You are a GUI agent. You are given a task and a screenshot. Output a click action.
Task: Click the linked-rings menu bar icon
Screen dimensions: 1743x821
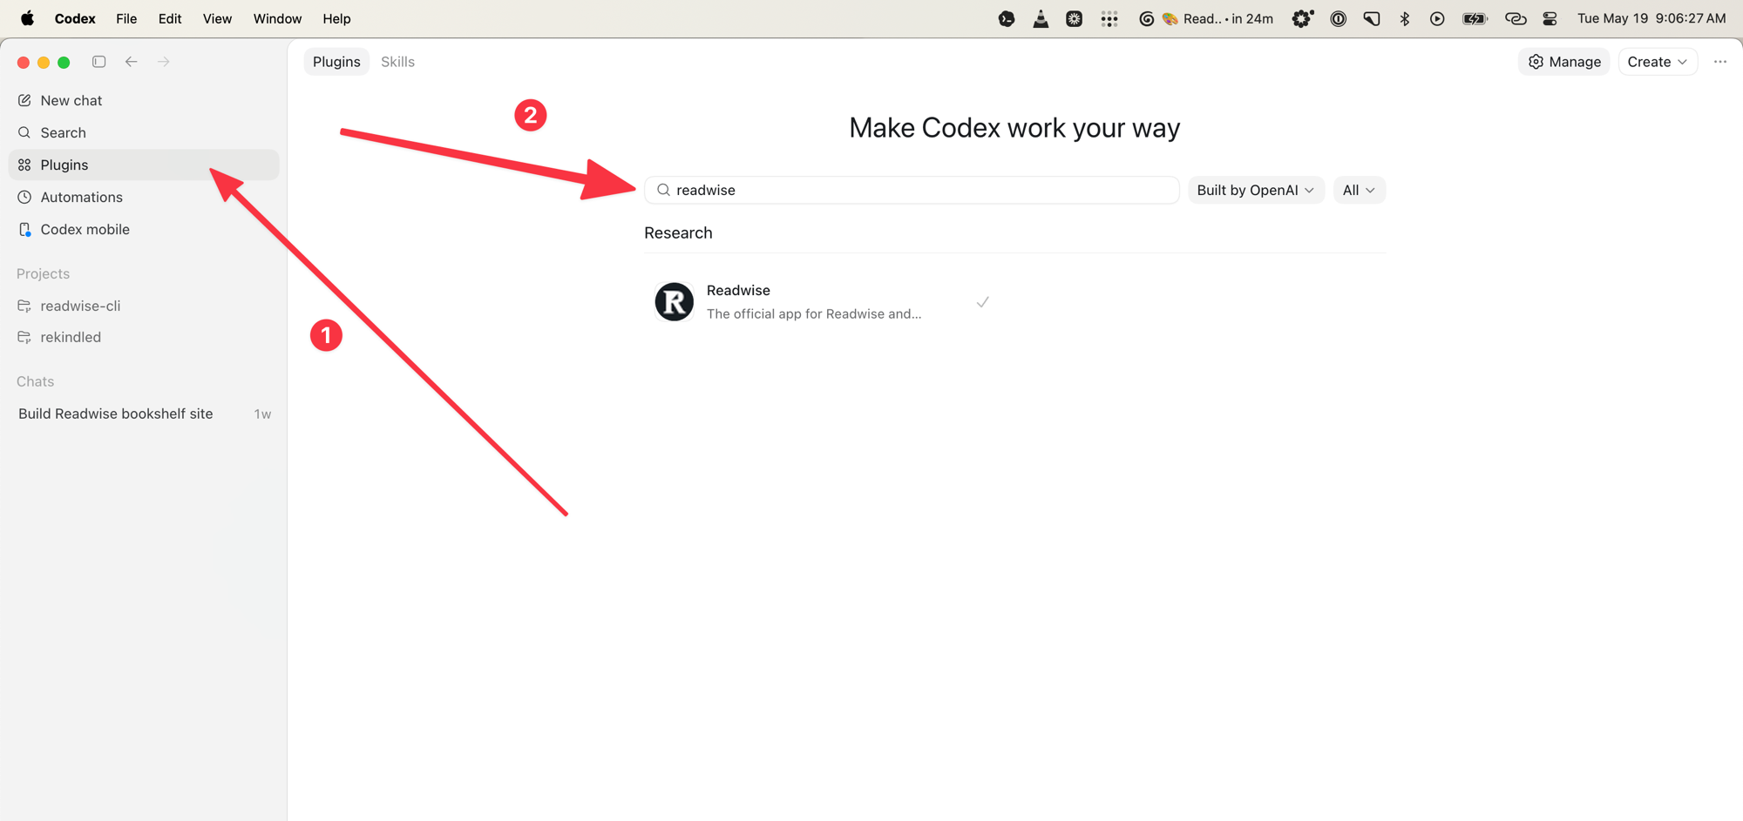pyautogui.click(x=1515, y=18)
